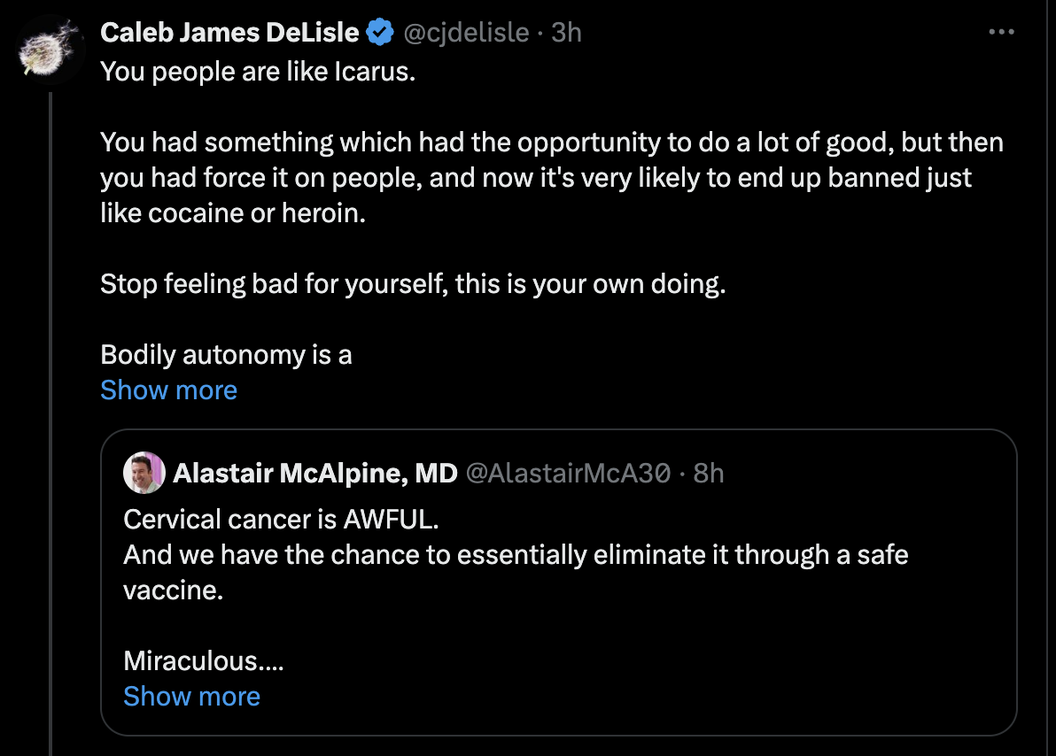Screen dimensions: 1056x756
Task: Expand the quoted tweet's Show more
Action: click(191, 697)
